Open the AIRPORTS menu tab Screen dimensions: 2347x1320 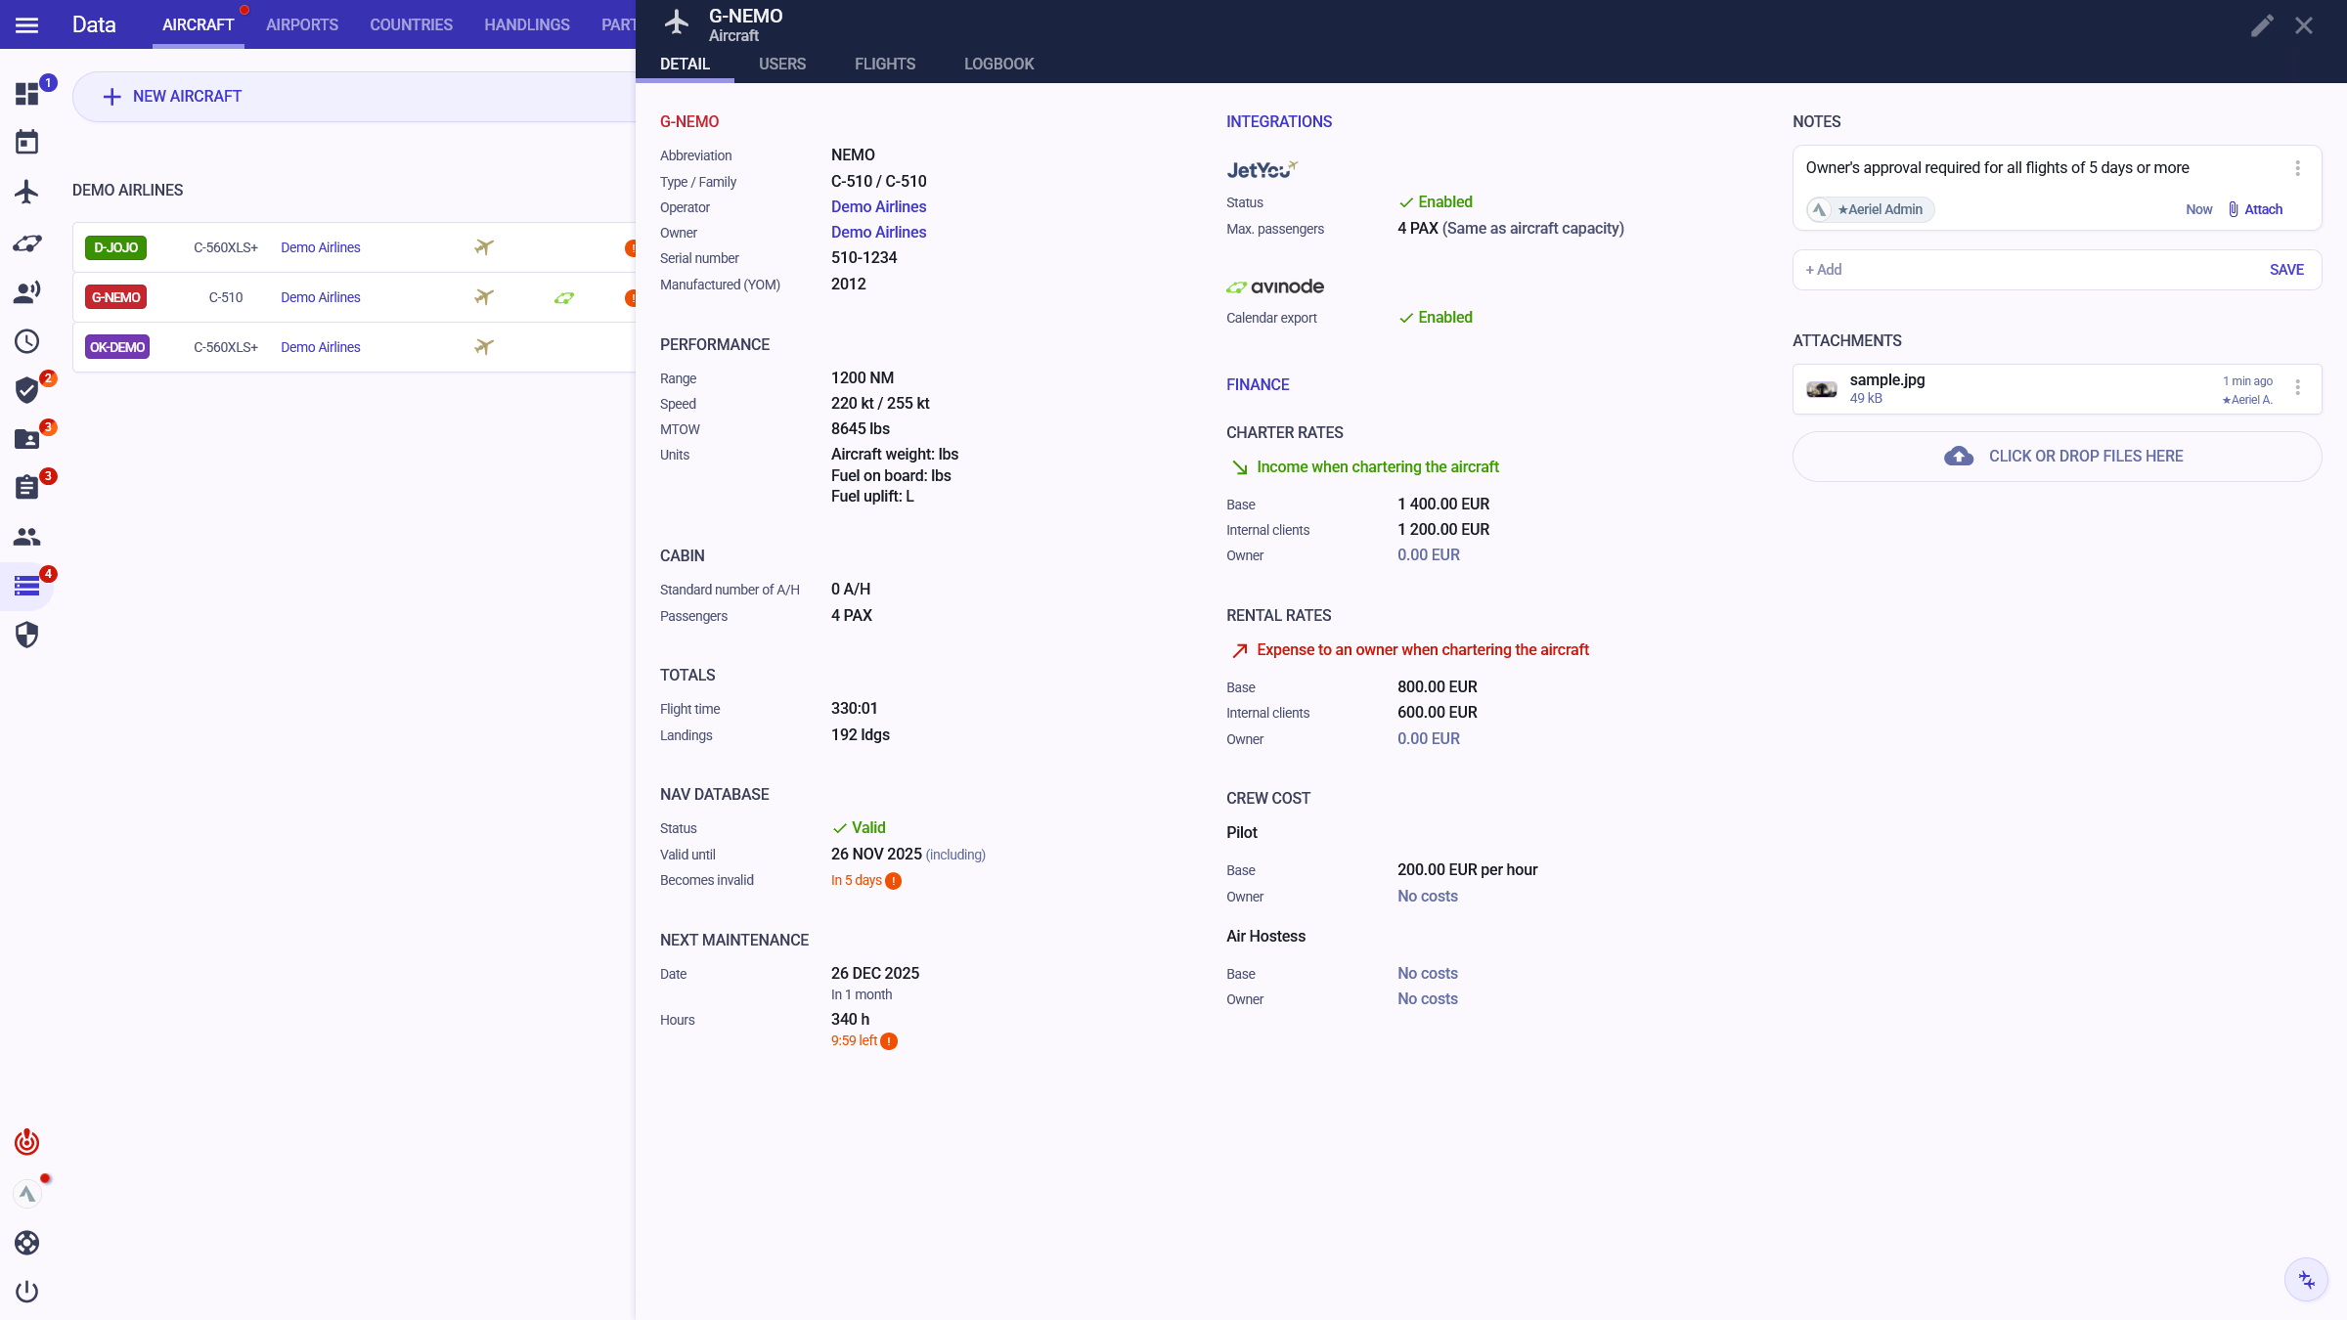pos(302,25)
